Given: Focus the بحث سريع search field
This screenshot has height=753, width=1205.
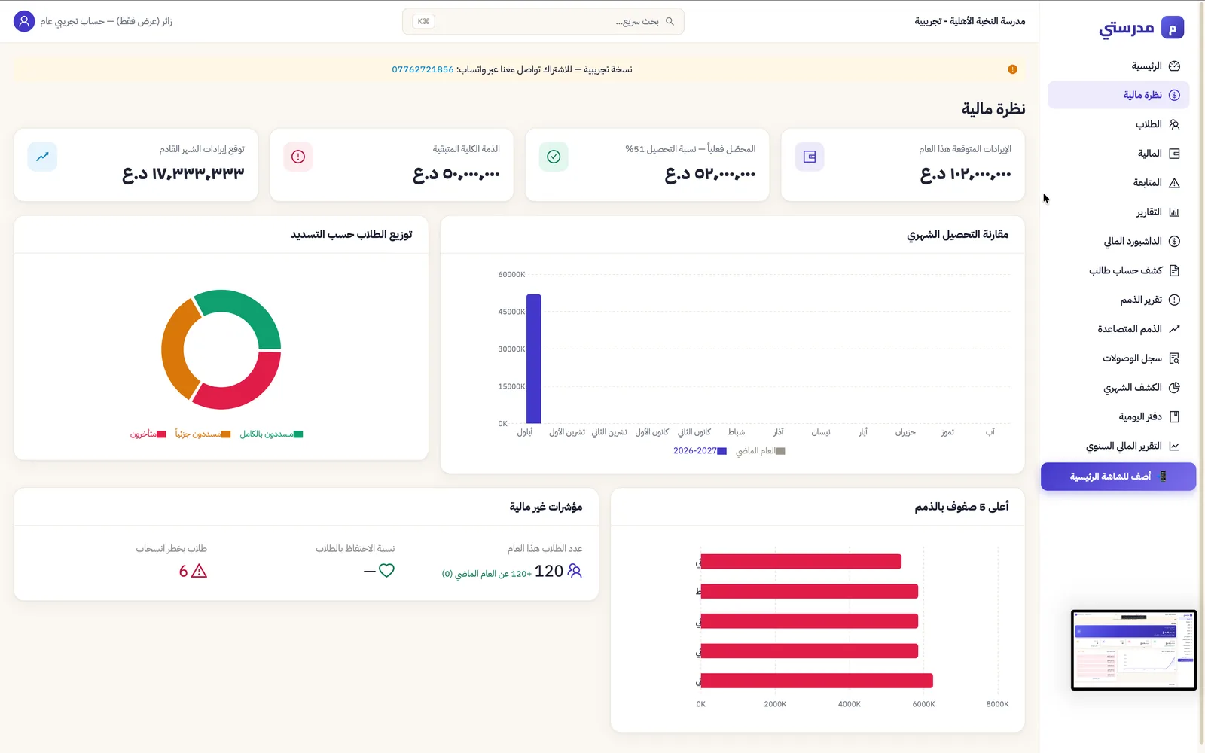Looking at the screenshot, I should tap(543, 22).
